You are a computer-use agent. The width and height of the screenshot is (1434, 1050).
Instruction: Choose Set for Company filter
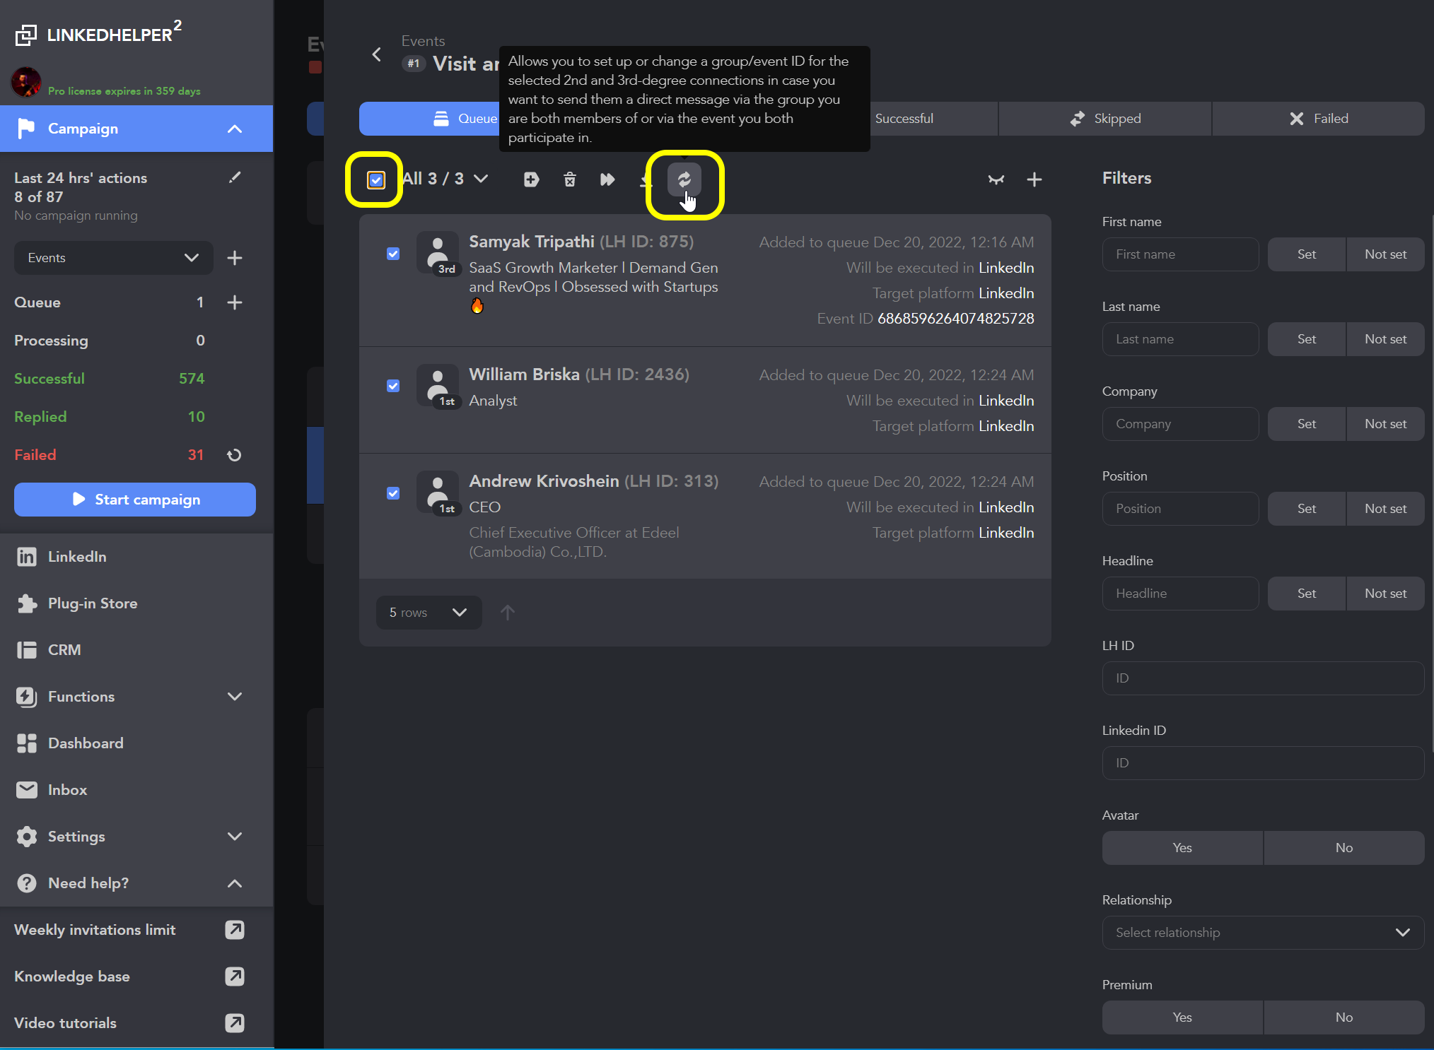coord(1307,424)
